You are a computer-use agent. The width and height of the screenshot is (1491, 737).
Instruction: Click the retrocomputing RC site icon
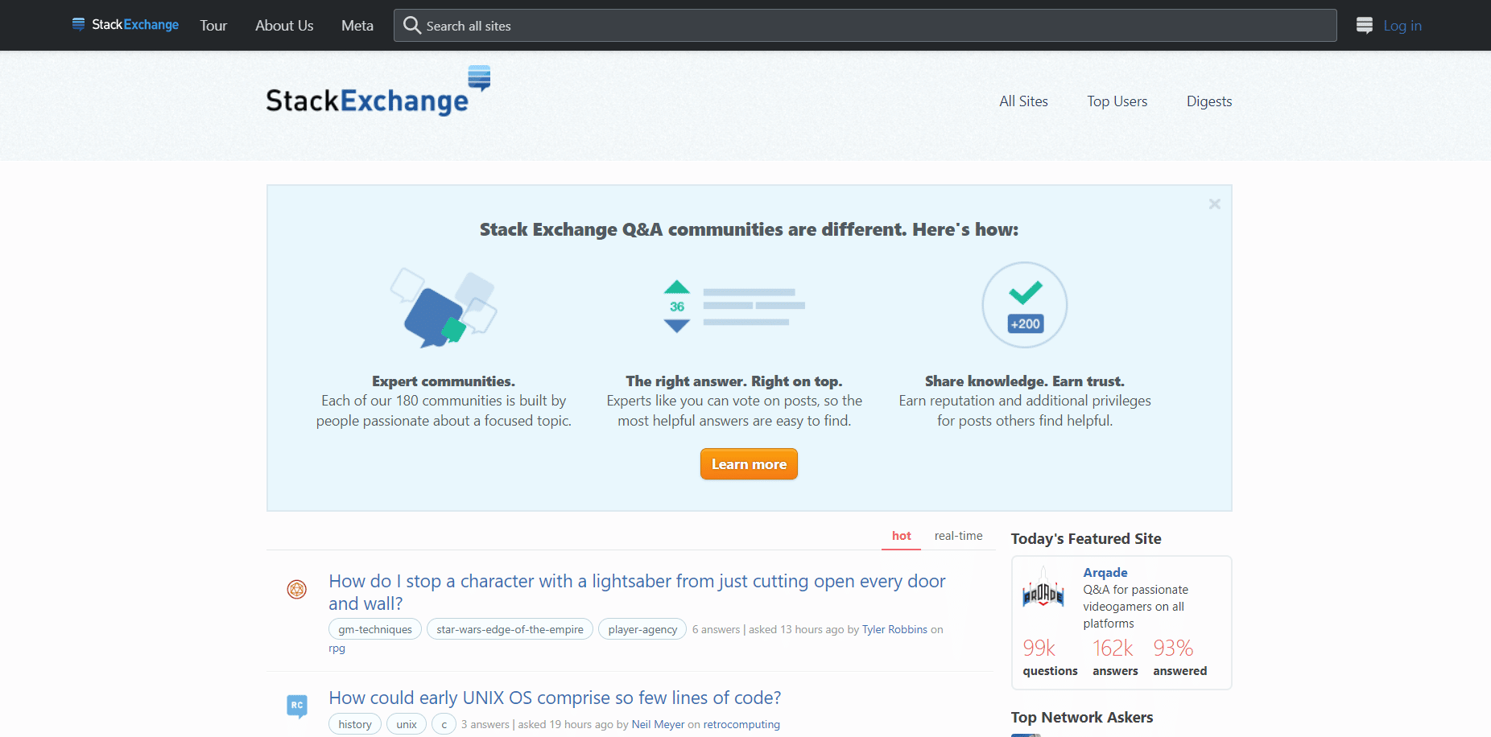coord(297,706)
